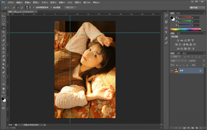Open the Layers panel flyout menu
This screenshot has height=130, width=207.
[x=204, y=53]
